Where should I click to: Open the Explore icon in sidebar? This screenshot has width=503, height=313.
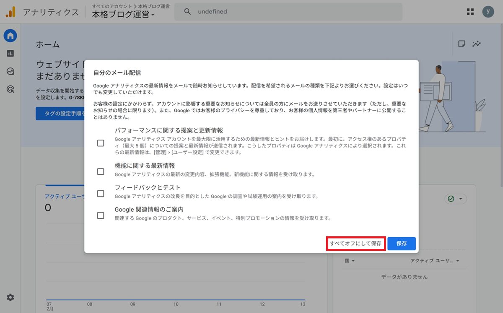click(x=10, y=71)
